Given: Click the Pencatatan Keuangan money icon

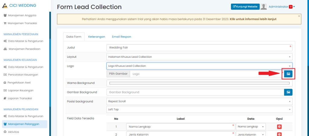Looking at the screenshot, I should 5,75.
